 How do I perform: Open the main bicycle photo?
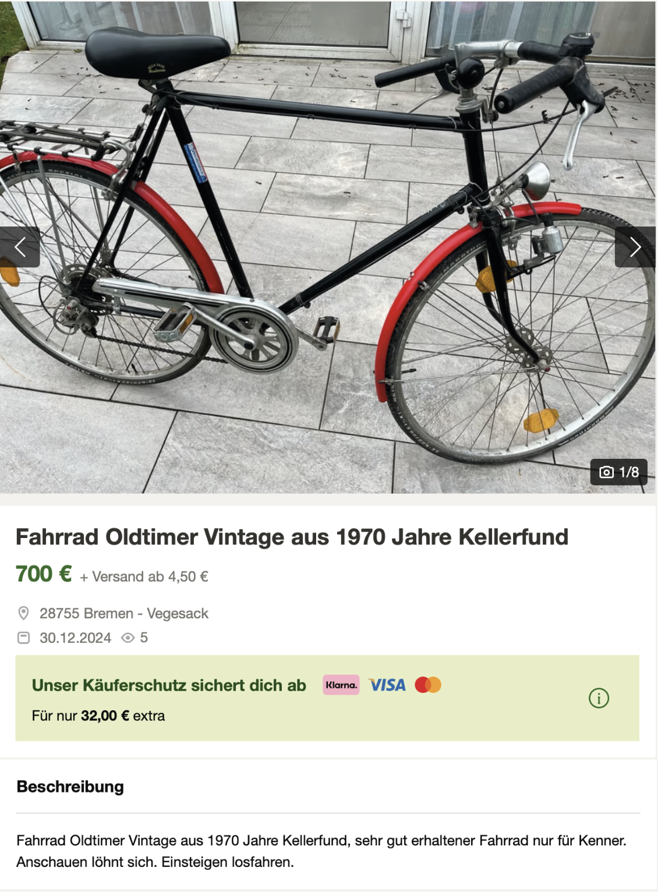[x=328, y=247]
